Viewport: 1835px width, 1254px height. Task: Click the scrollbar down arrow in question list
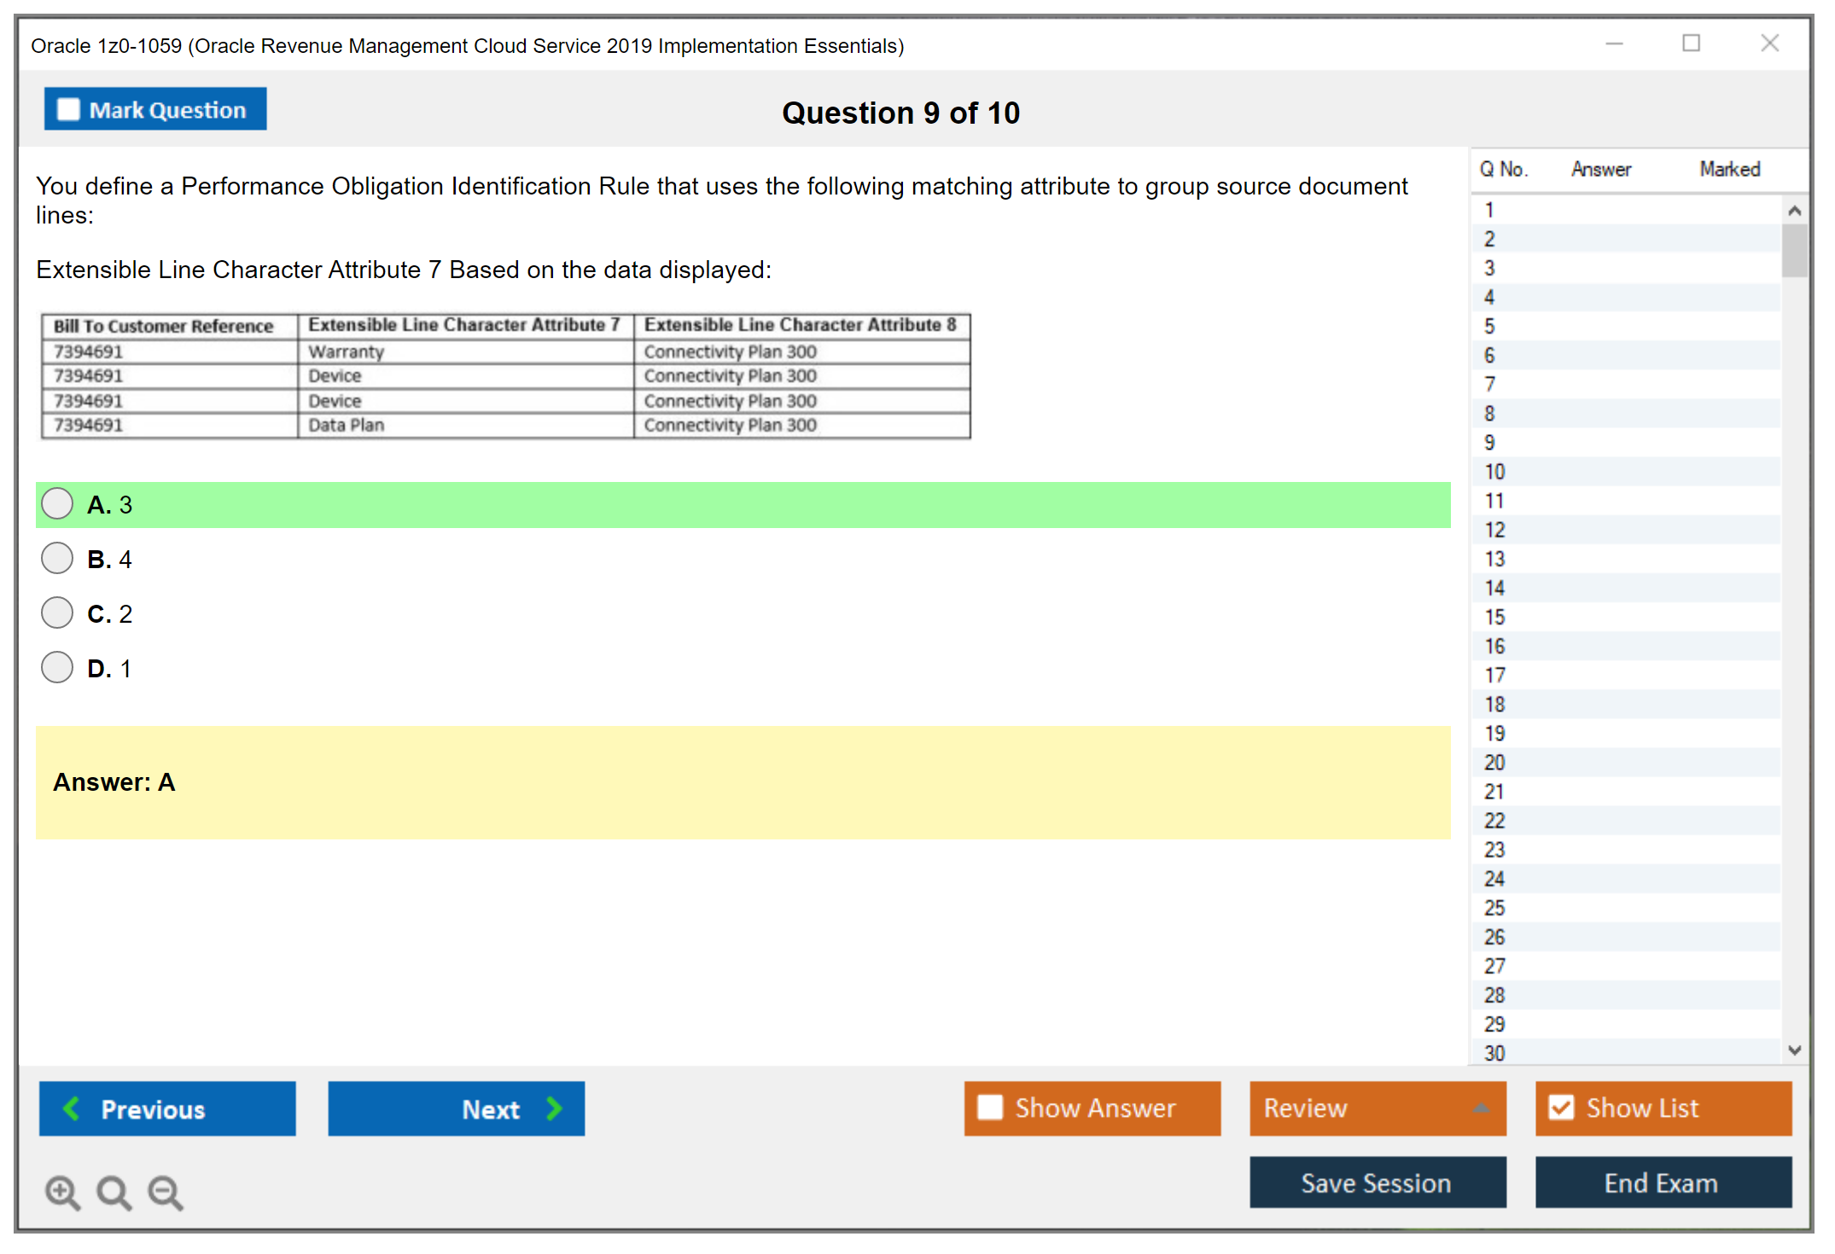click(1795, 1052)
